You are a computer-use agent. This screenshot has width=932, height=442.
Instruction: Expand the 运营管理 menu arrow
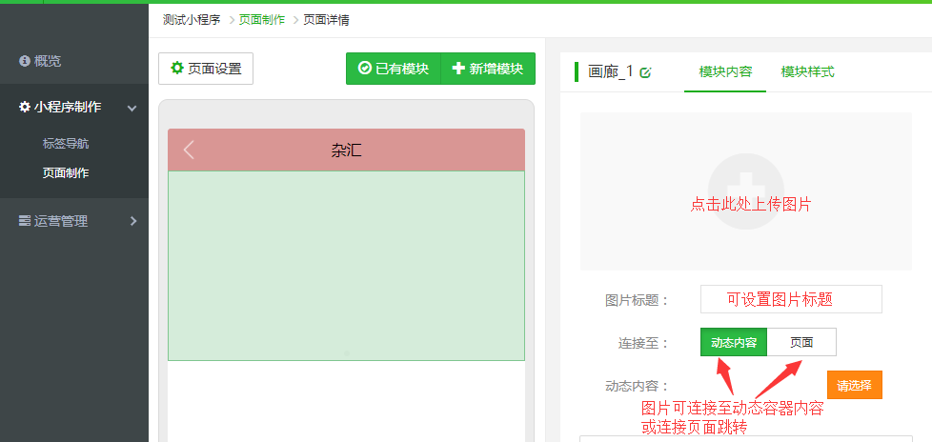(132, 221)
